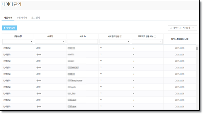
Task: Expand the 매체 관리권한 filter dropdown
Action: pos(115,41)
